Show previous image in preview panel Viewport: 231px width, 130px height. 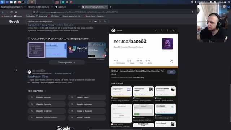point(156,30)
